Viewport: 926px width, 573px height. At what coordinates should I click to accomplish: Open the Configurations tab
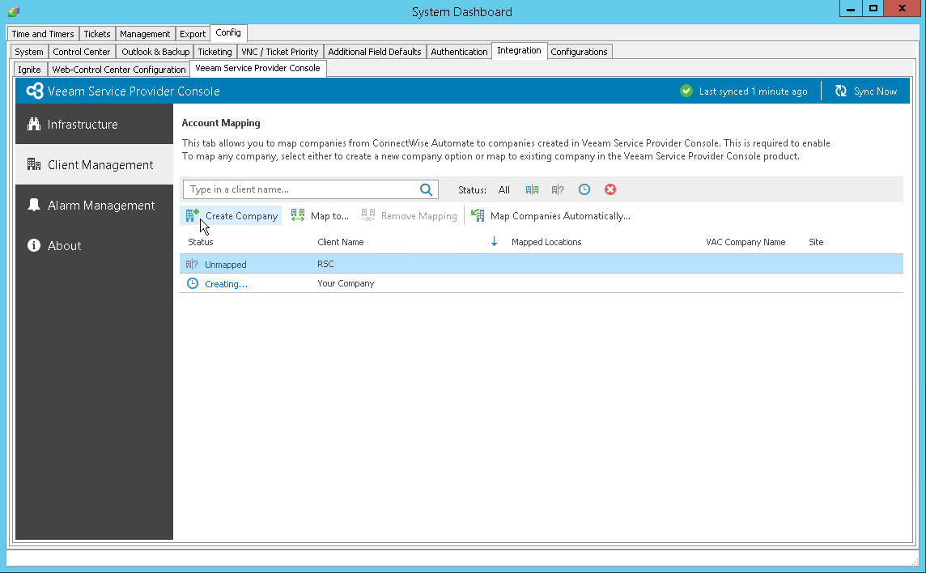[x=579, y=52]
